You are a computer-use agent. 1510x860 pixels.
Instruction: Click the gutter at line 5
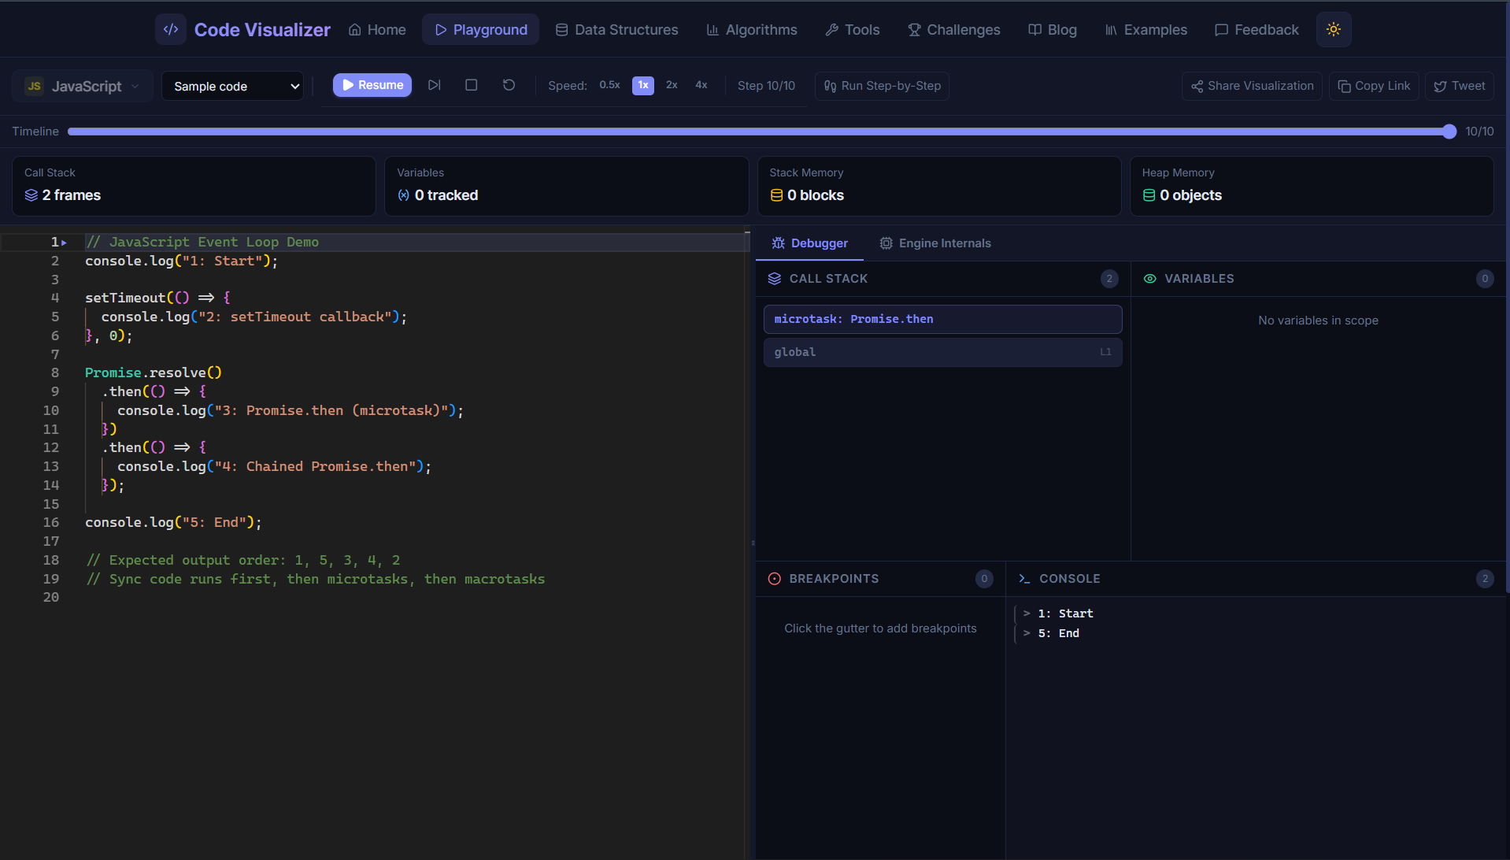[55, 317]
